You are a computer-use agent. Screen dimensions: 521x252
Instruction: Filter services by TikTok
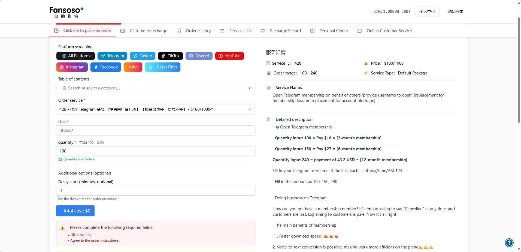point(170,56)
